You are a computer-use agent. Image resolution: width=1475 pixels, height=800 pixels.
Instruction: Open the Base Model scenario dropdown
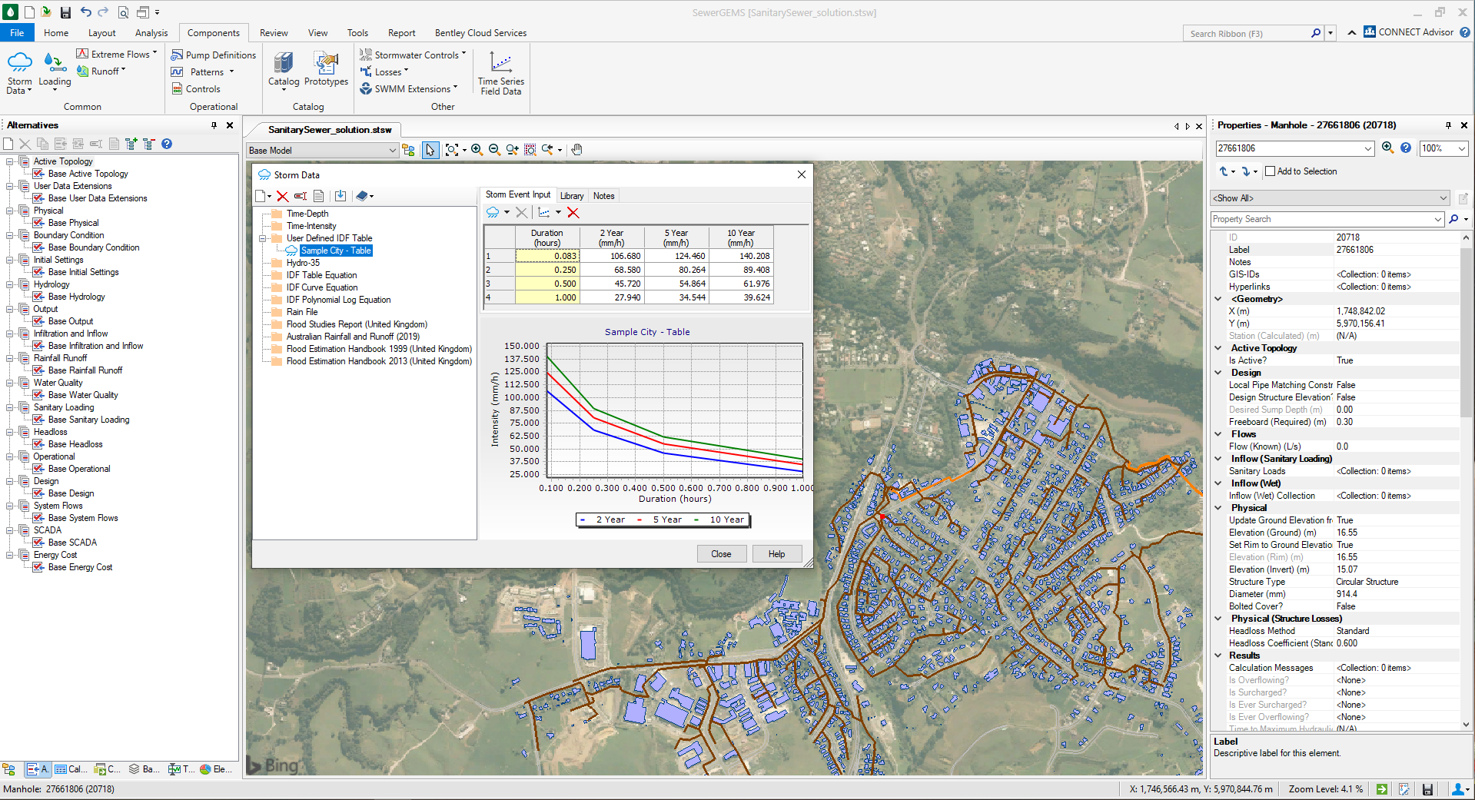(394, 150)
